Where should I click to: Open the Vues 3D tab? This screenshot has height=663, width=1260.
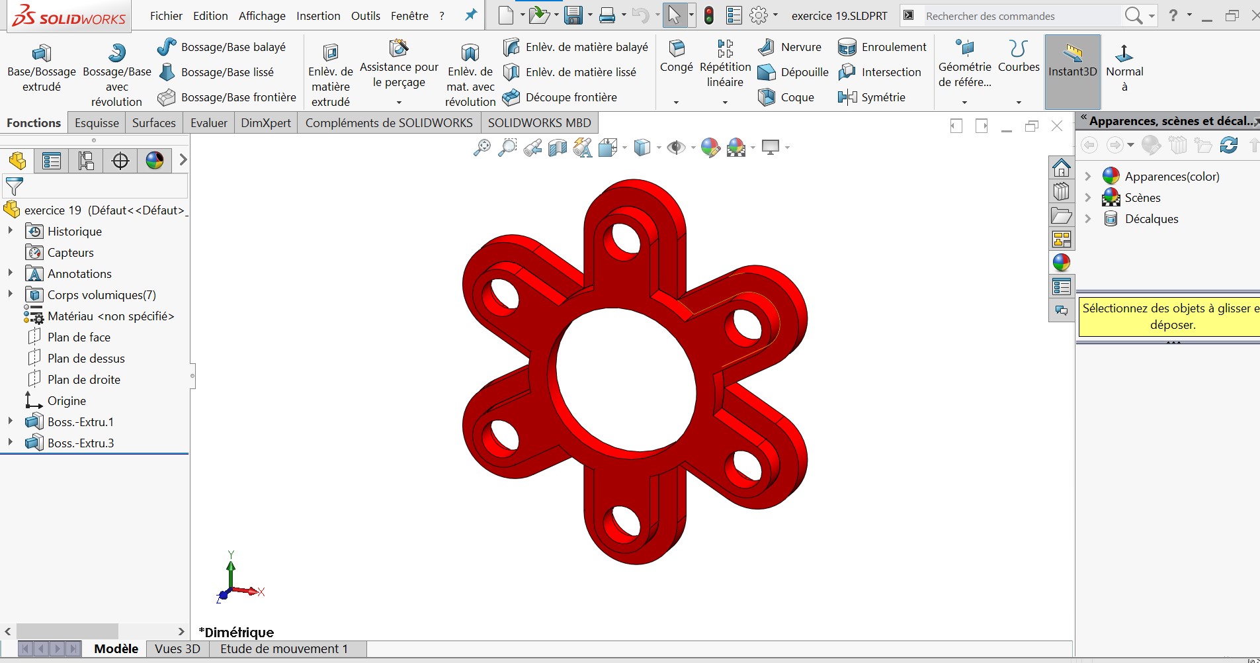[x=177, y=649]
